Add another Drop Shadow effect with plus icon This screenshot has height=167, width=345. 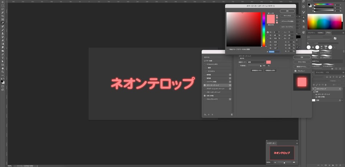[230, 99]
